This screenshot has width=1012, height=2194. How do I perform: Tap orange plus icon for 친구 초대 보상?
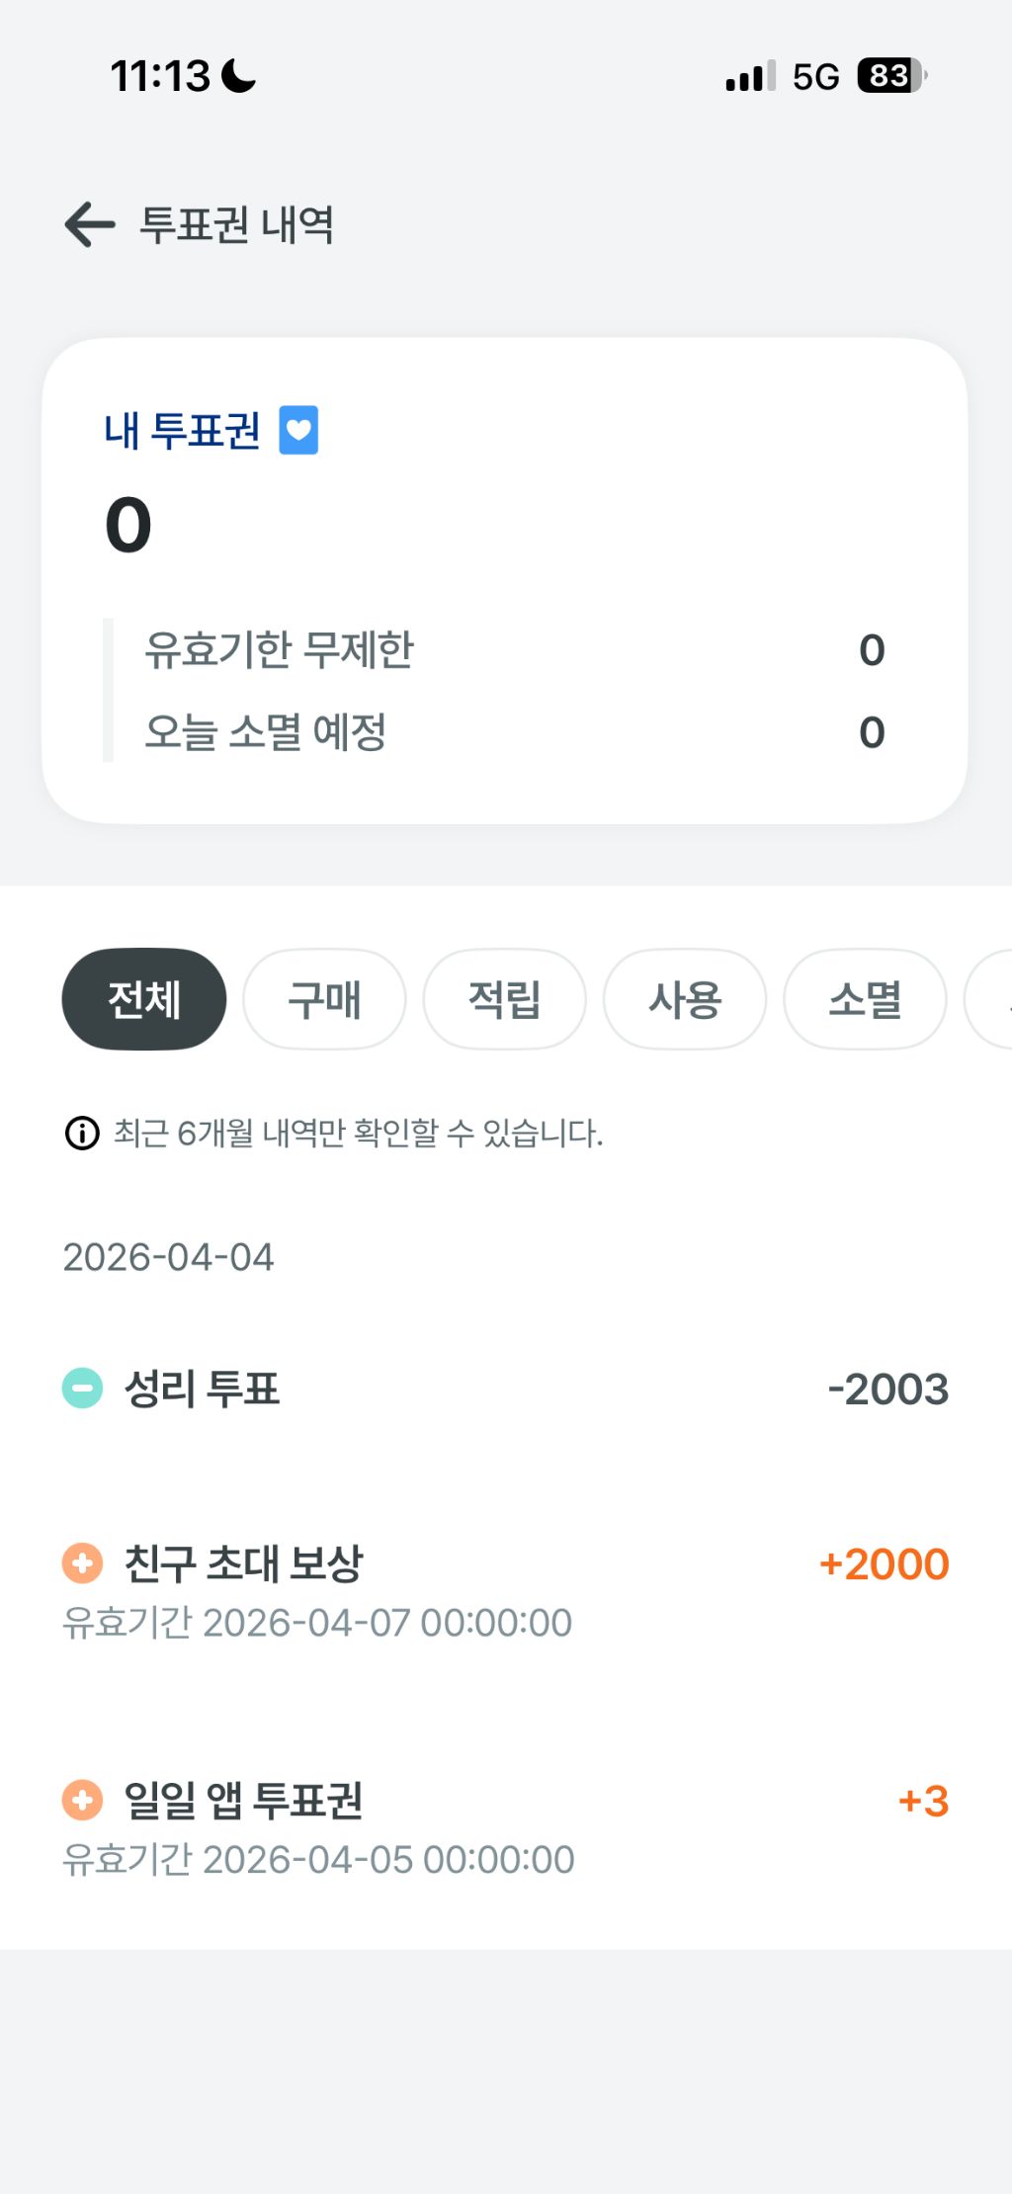(x=82, y=1562)
